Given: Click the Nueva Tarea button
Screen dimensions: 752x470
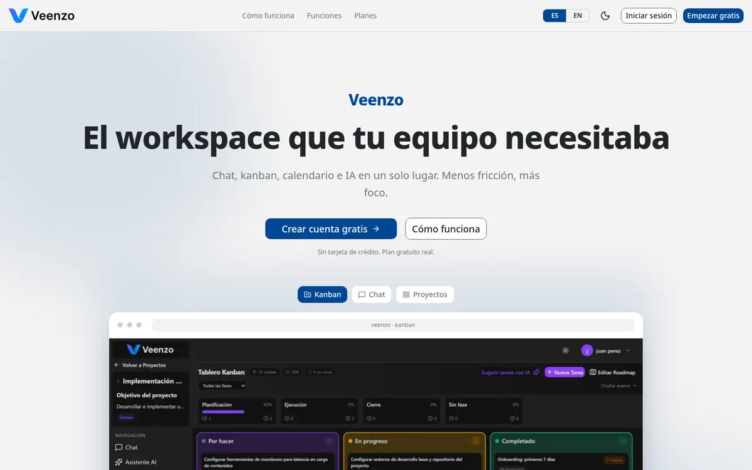Looking at the screenshot, I should click(x=565, y=372).
